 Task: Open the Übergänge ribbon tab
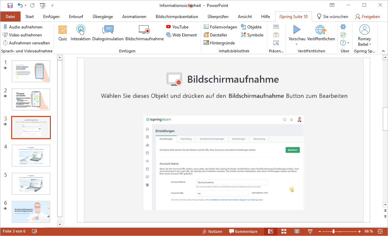[x=103, y=17]
